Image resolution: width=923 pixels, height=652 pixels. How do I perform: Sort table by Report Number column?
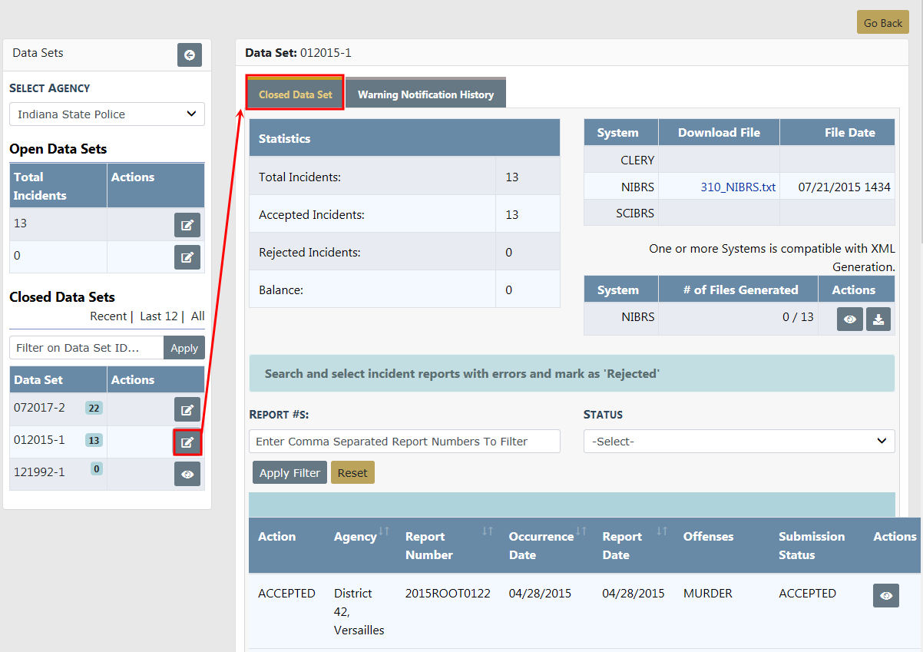(x=487, y=531)
